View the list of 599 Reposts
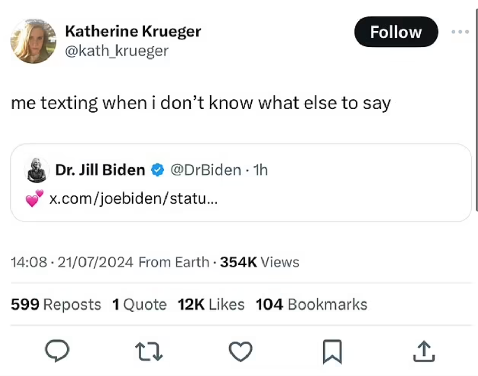 (56, 305)
